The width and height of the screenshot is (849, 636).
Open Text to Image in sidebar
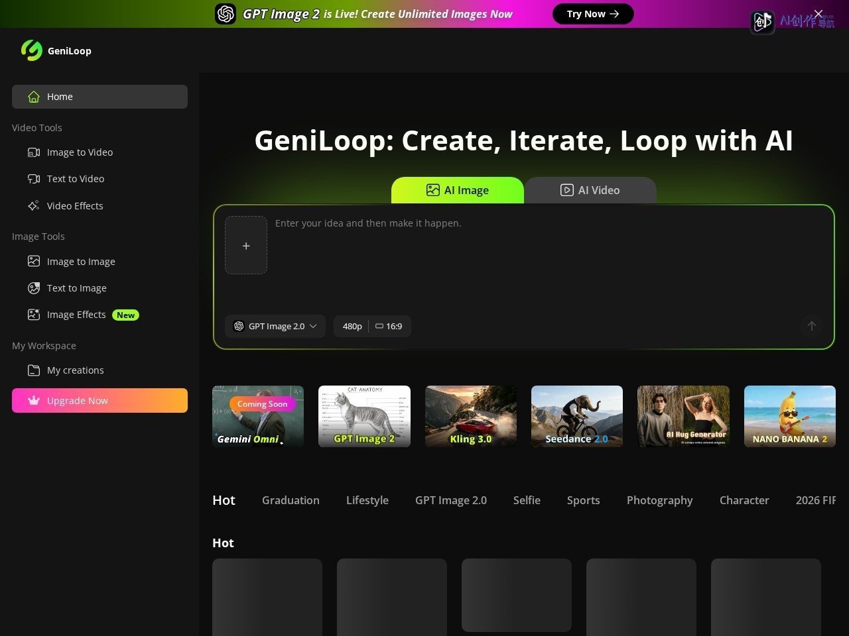click(99, 288)
